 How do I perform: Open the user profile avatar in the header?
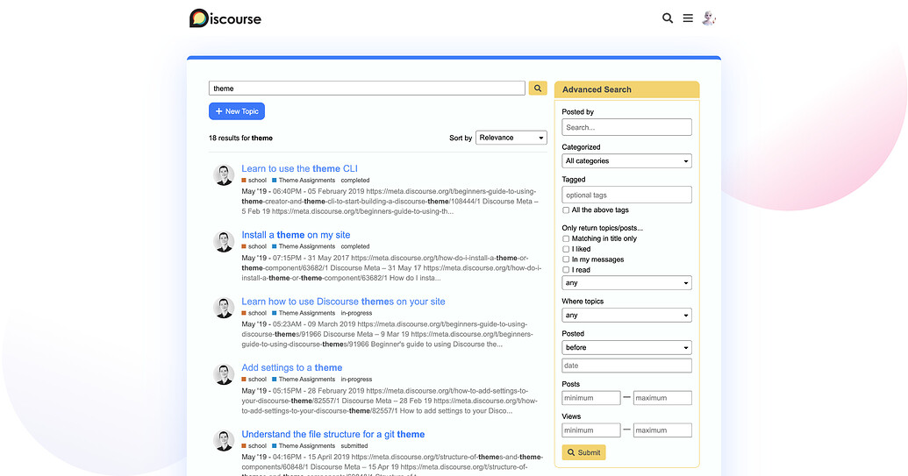click(709, 18)
